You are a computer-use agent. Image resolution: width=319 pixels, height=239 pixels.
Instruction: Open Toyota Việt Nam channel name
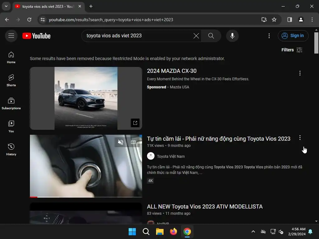tap(171, 157)
